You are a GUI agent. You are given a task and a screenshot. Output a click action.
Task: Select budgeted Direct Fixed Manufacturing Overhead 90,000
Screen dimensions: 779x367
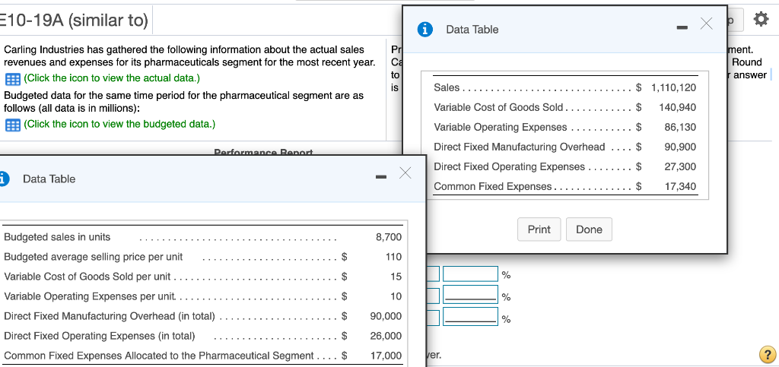(x=386, y=316)
